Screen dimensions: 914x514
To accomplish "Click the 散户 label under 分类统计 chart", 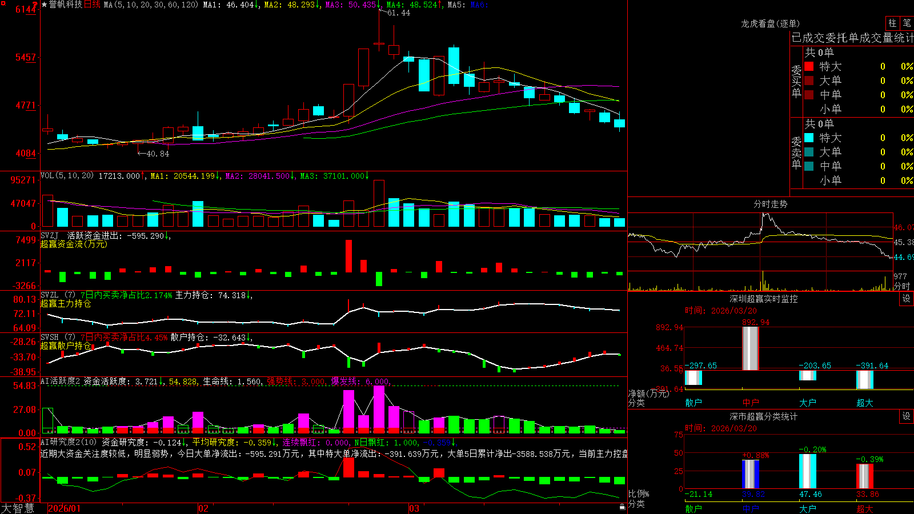I will tap(693, 508).
